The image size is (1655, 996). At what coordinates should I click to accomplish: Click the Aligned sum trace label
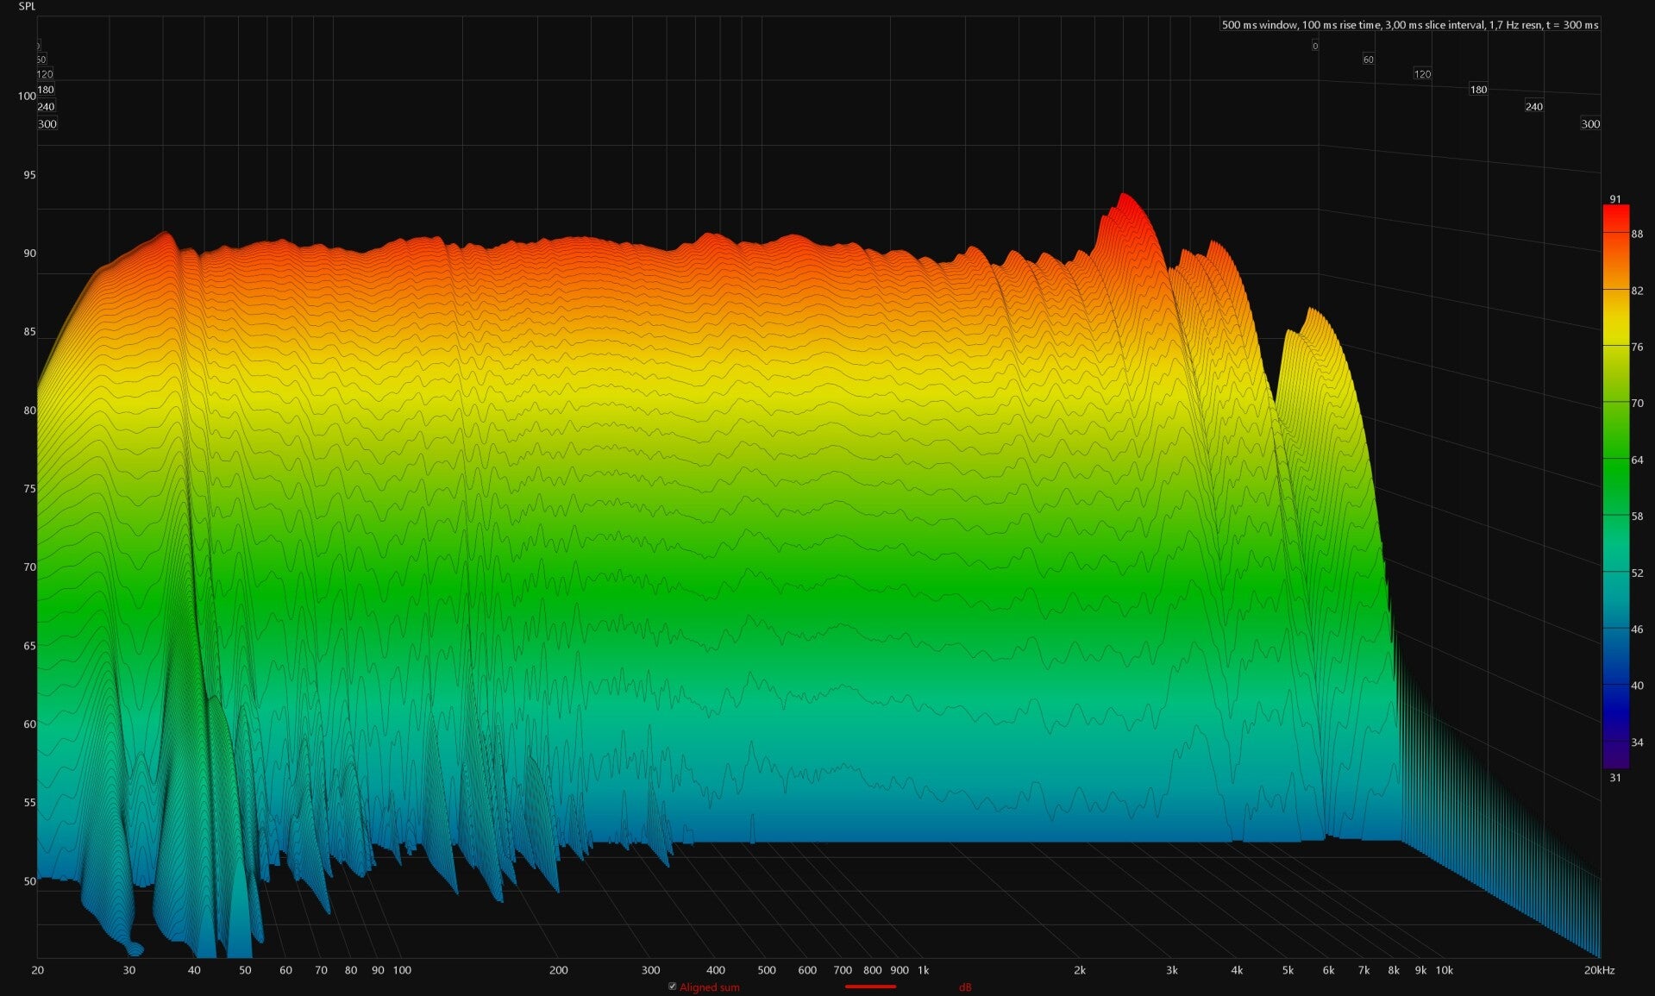(x=709, y=987)
